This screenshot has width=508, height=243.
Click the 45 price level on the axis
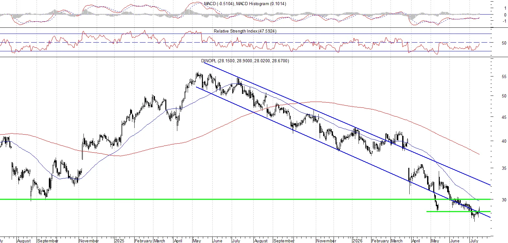tap(504, 117)
